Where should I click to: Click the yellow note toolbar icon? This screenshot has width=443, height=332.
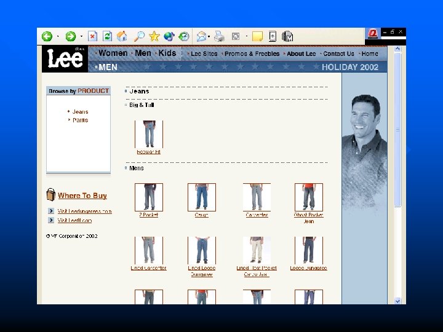coord(257,36)
